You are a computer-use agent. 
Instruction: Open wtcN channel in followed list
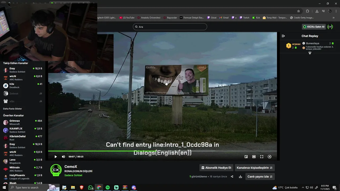[23, 78]
